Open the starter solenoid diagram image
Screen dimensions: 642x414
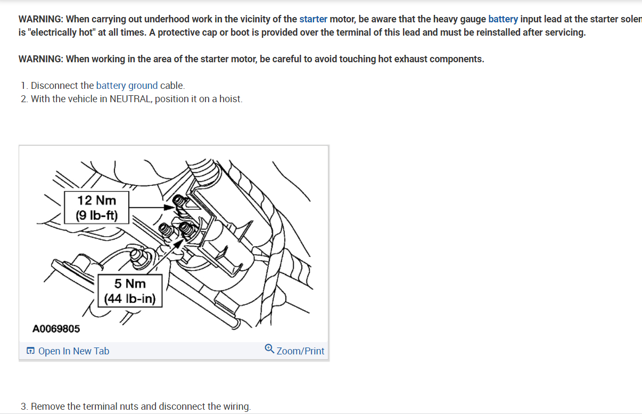(174, 244)
